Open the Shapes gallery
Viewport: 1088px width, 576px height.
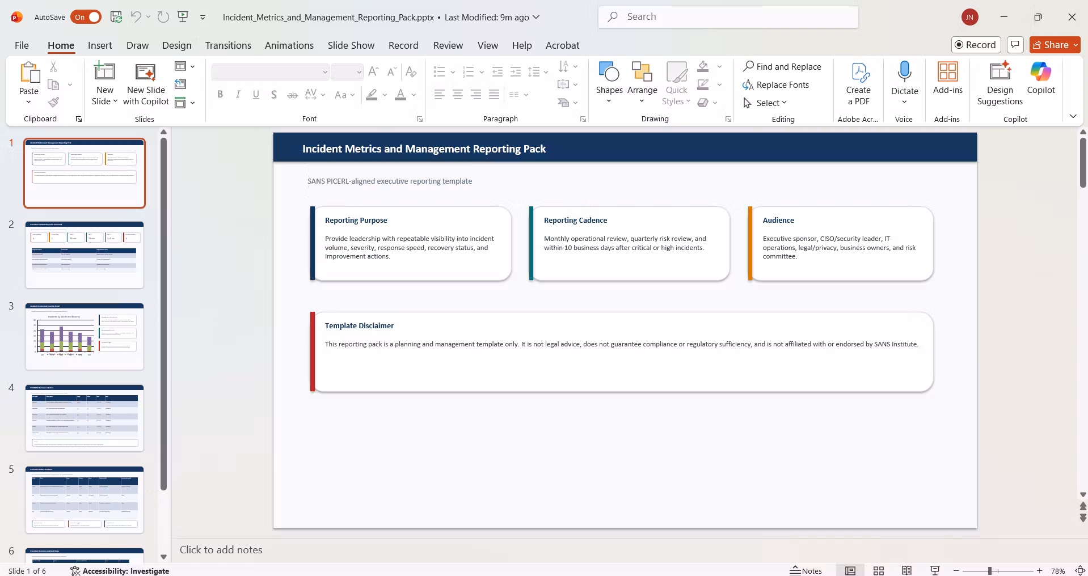coord(609,83)
